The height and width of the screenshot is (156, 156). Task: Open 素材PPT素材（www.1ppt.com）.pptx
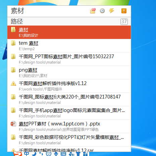click(x=59, y=124)
